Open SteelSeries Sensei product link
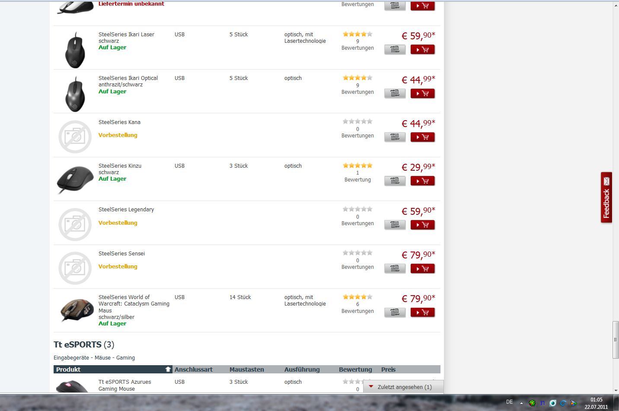 point(121,254)
